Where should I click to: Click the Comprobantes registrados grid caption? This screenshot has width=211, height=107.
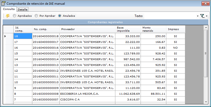pyautogui.click(x=105, y=22)
